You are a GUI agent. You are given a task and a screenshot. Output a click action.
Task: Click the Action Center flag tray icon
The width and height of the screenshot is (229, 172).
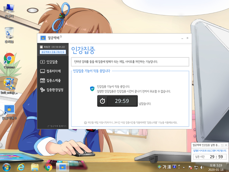tap(190, 167)
